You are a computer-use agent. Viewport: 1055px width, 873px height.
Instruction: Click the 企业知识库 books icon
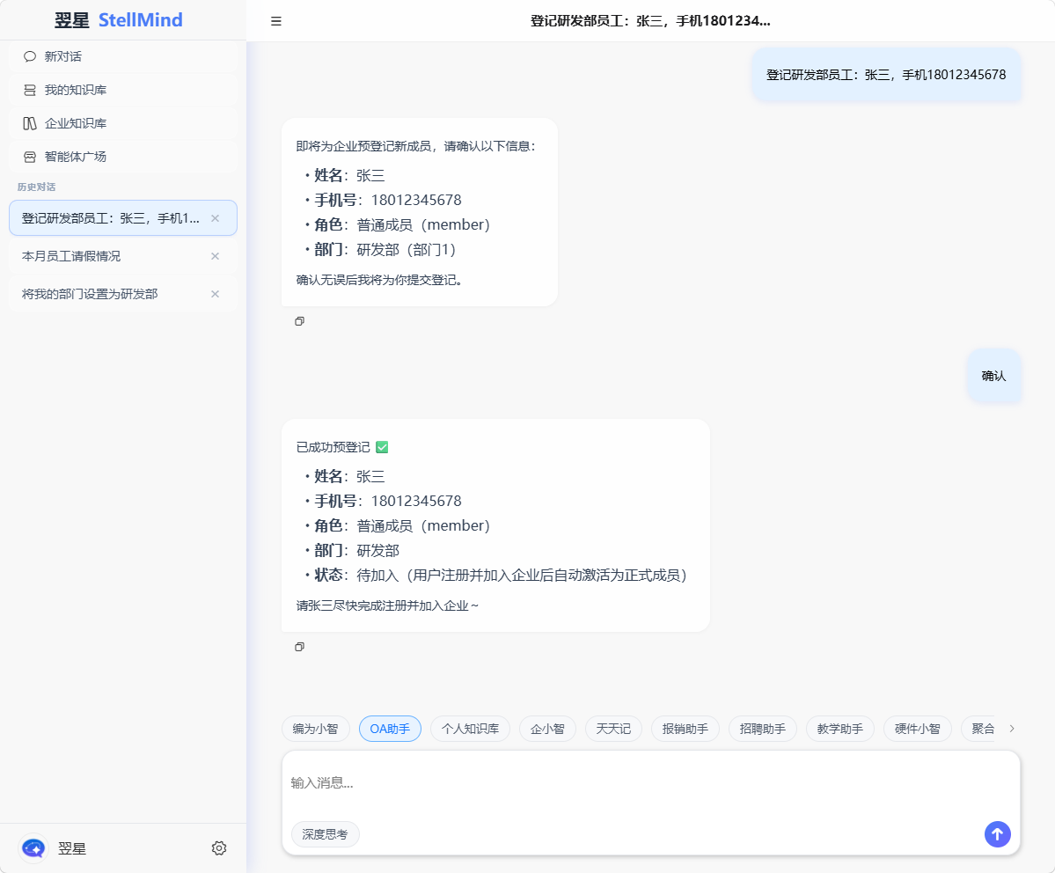pos(30,123)
